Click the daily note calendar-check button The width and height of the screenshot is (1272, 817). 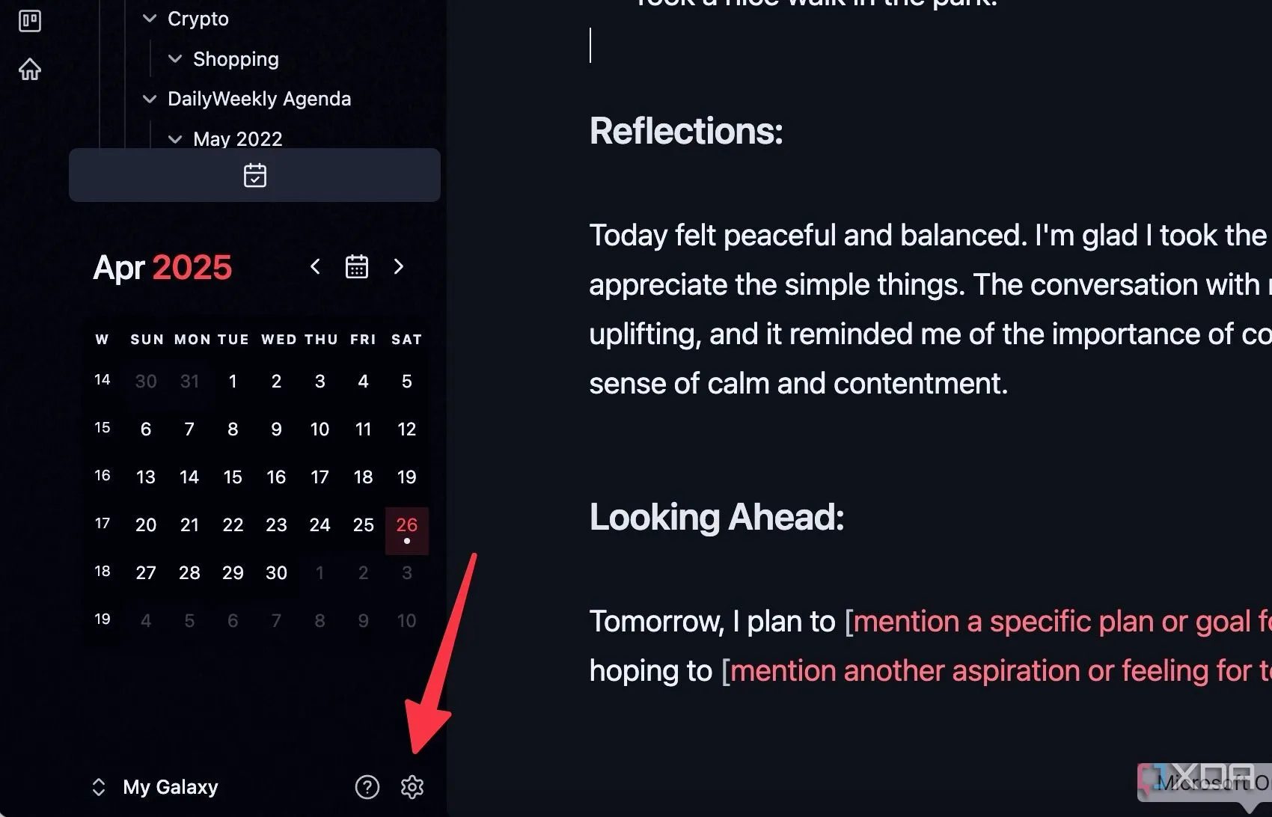point(254,175)
